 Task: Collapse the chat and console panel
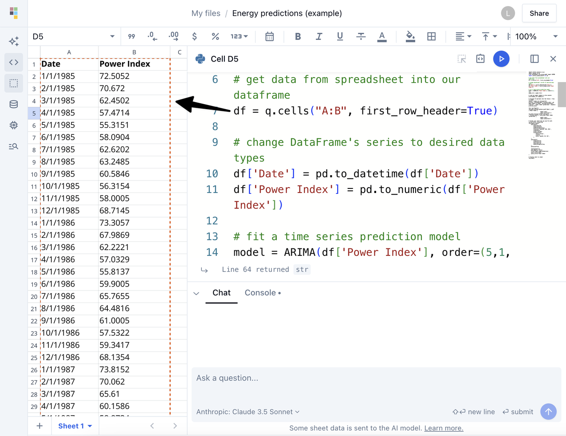[x=197, y=293]
